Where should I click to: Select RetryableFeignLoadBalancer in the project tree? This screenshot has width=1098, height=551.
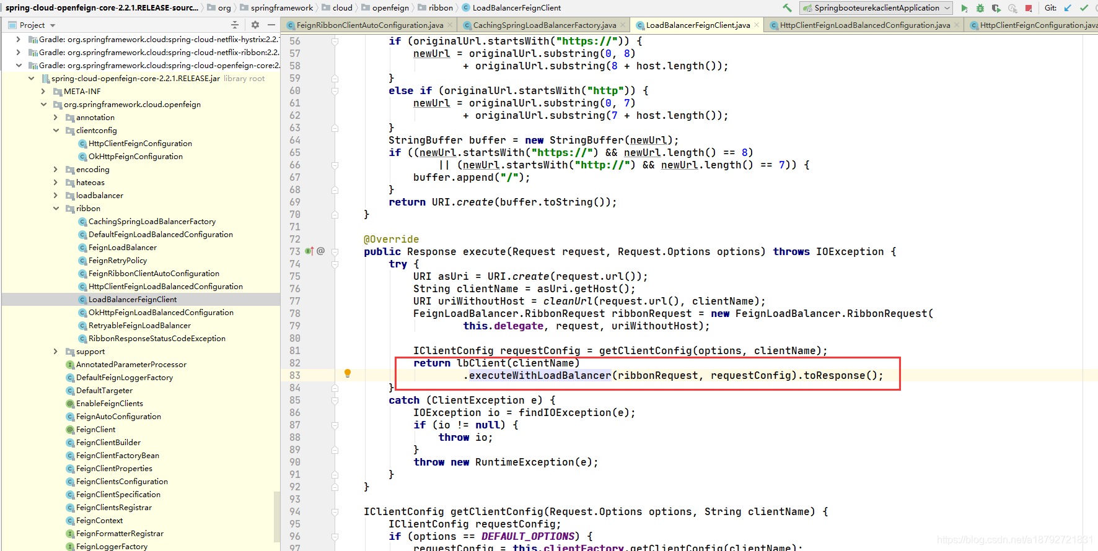pyautogui.click(x=139, y=326)
